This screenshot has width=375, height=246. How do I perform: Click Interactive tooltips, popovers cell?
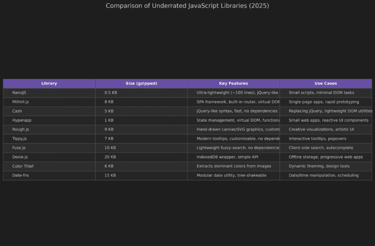[x=326, y=139]
